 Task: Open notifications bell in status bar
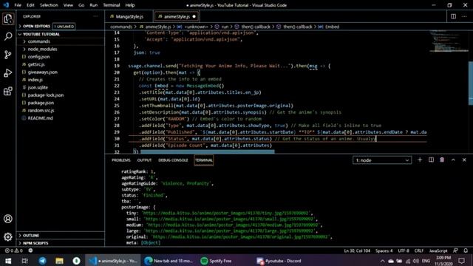point(466,250)
